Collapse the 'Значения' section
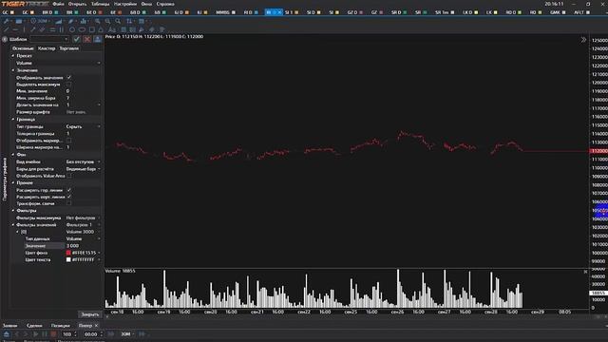608x342 pixels. click(13, 70)
